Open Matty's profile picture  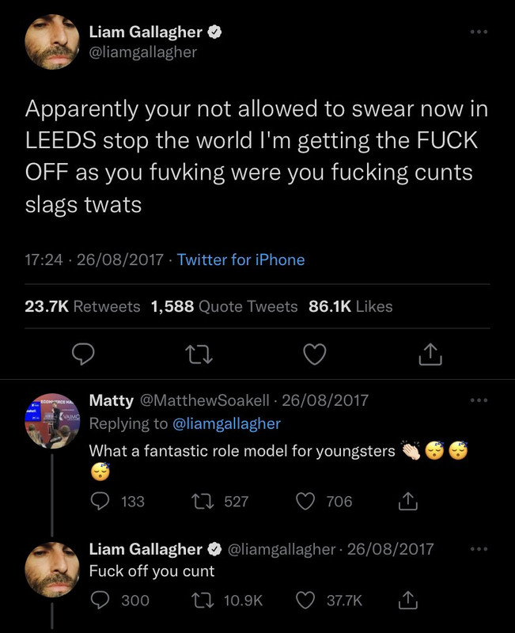pyautogui.click(x=52, y=421)
